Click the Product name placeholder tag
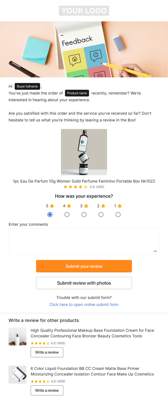Viewport: 168px width, 401px height. coord(77,93)
